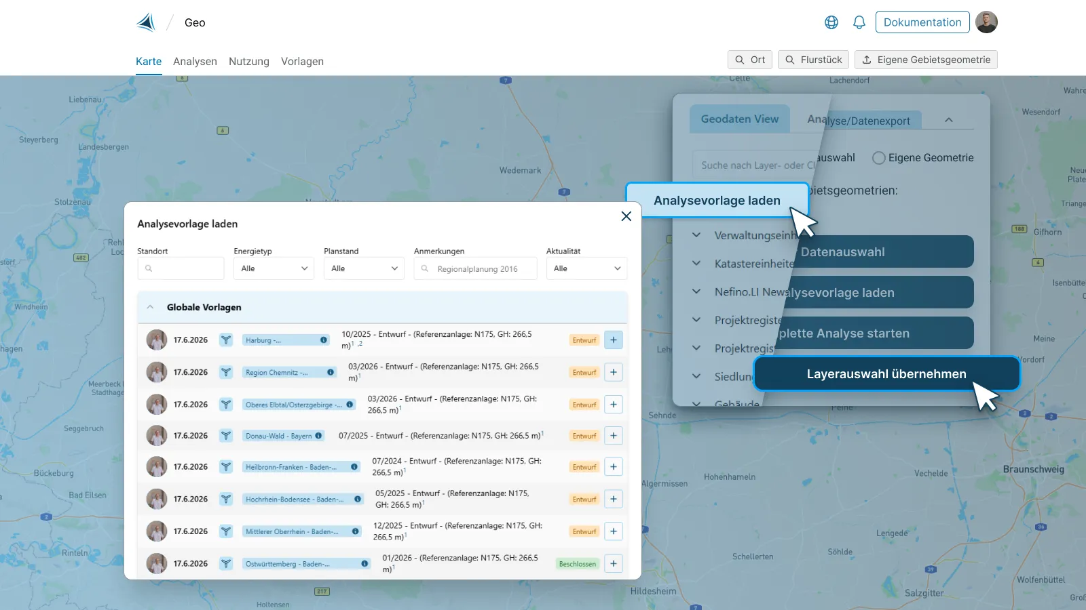Viewport: 1086px width, 610px height.
Task: Expand the Verwaltungseinheiten layer group
Action: pyautogui.click(x=696, y=235)
